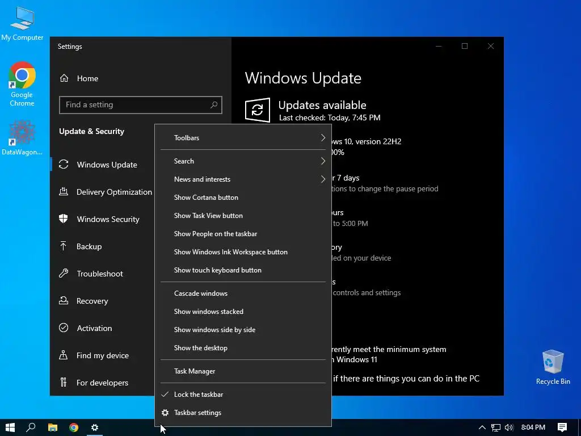The width and height of the screenshot is (581, 436).
Task: Focus the Find a setting search box
Action: coord(141,105)
